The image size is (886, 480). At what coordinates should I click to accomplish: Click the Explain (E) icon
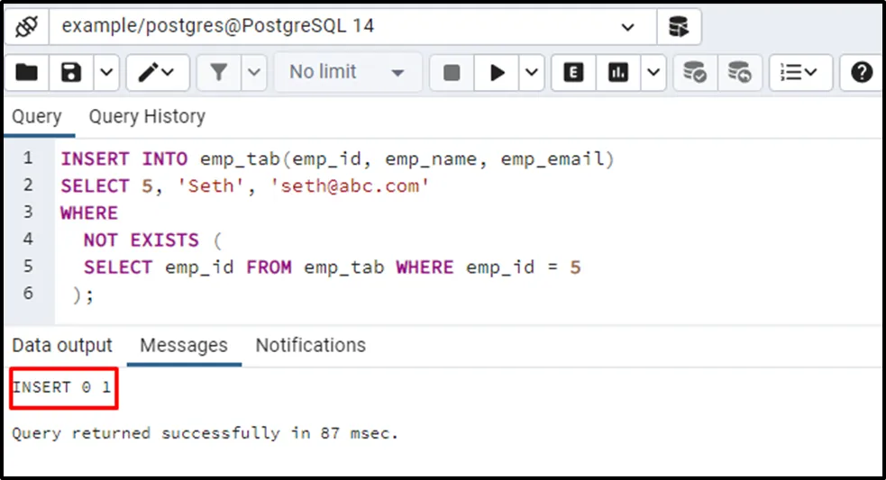[573, 72]
